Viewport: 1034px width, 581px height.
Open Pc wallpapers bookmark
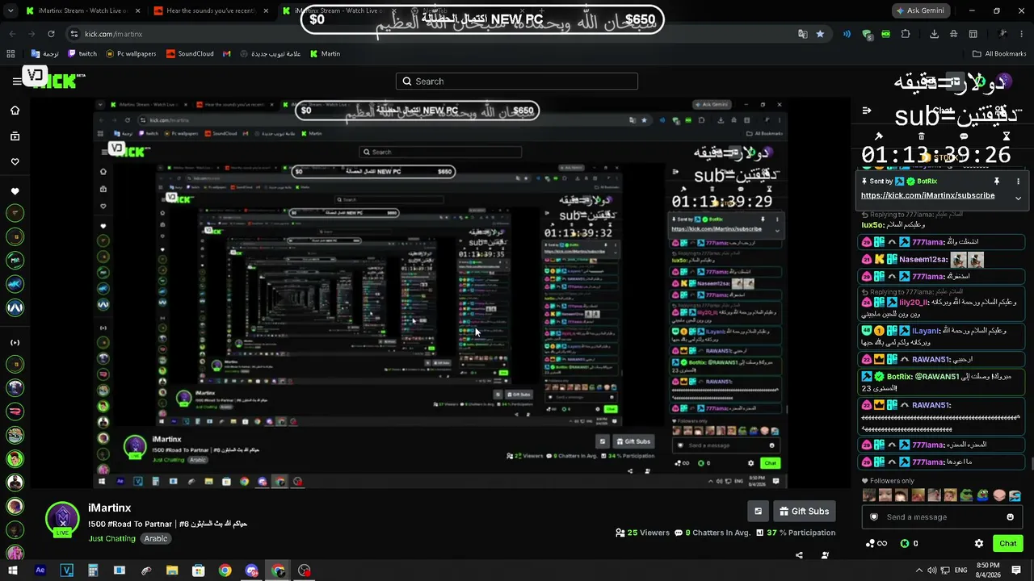tap(130, 54)
